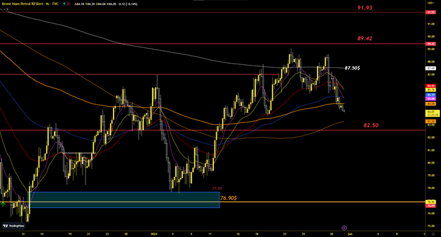Select the 82.50 support level text

(371, 125)
